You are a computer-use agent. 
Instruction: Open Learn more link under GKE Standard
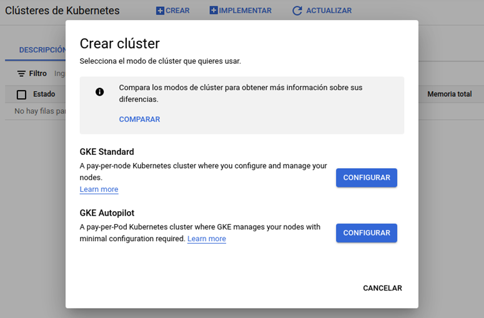[99, 189]
